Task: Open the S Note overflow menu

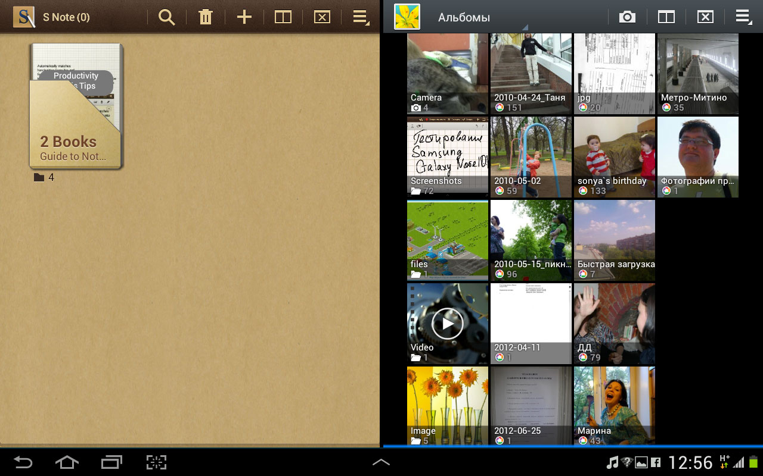Action: pos(360,17)
